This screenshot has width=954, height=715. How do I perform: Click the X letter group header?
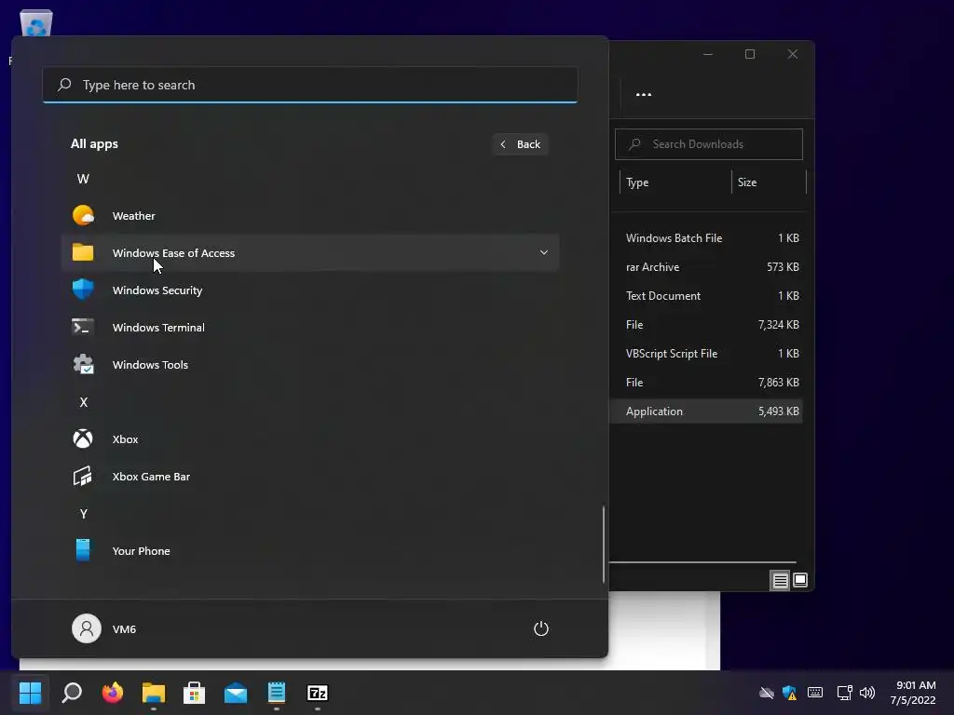[83, 402]
